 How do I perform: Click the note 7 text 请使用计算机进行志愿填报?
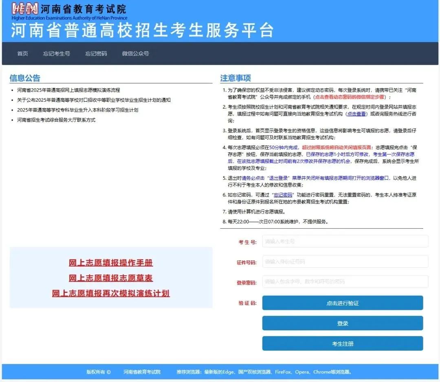[257, 212]
